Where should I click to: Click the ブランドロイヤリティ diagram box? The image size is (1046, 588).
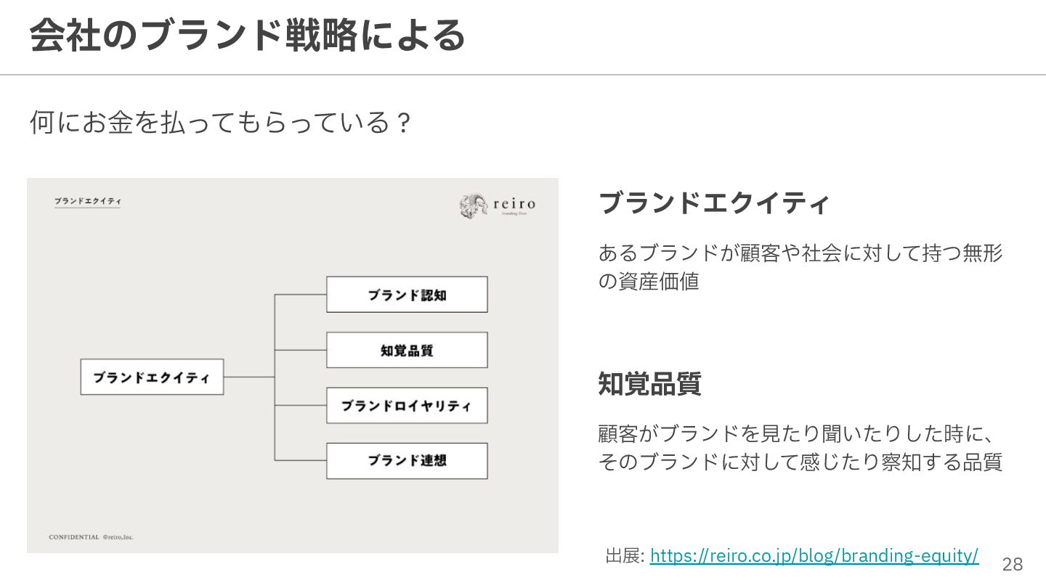(x=407, y=405)
